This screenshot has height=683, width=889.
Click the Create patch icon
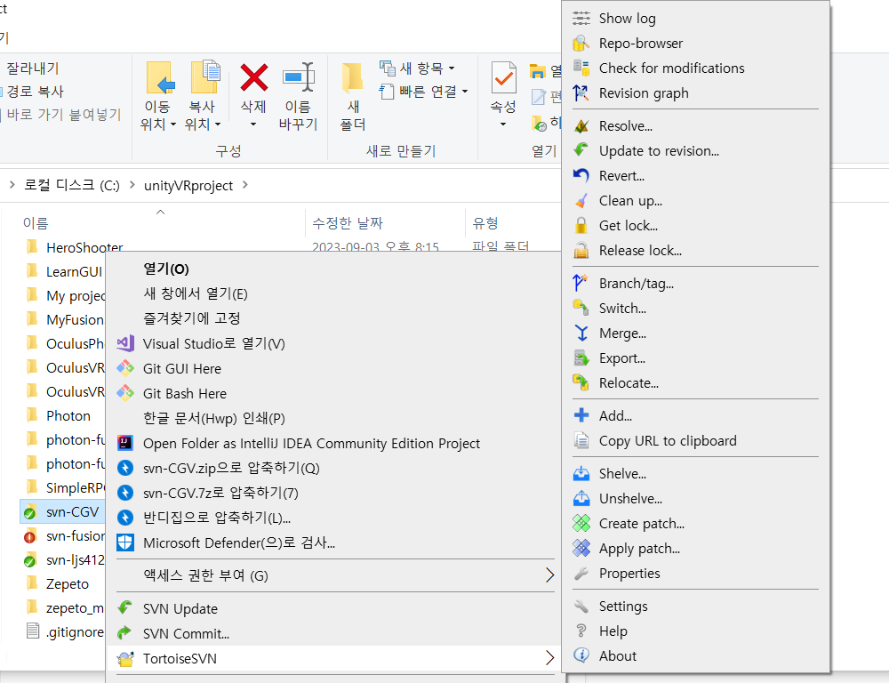[581, 524]
